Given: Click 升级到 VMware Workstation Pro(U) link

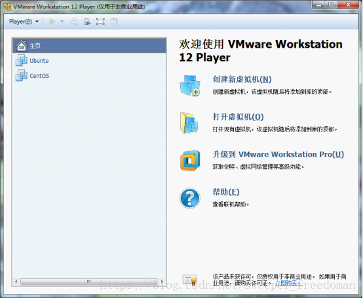Looking at the screenshot, I should tap(278, 154).
